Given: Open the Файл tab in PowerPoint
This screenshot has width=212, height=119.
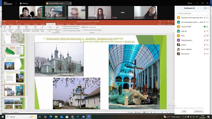Looking at the screenshot, I should [x=5, y=24].
